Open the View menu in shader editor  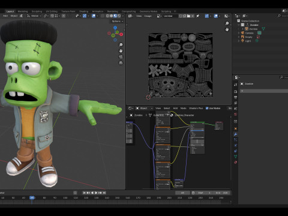click(x=158, y=108)
